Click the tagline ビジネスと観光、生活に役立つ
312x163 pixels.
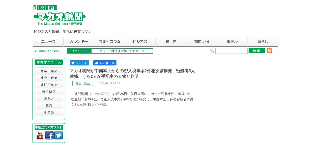(x=62, y=32)
